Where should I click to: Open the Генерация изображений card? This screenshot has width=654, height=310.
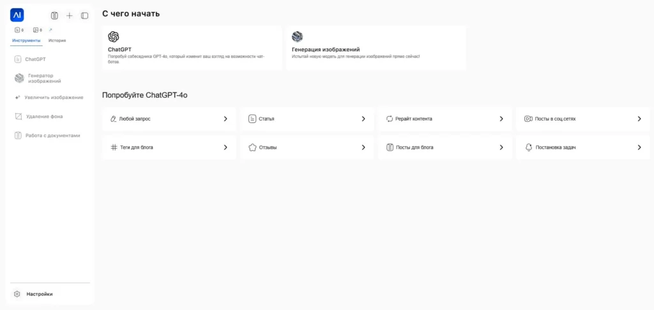pos(376,48)
